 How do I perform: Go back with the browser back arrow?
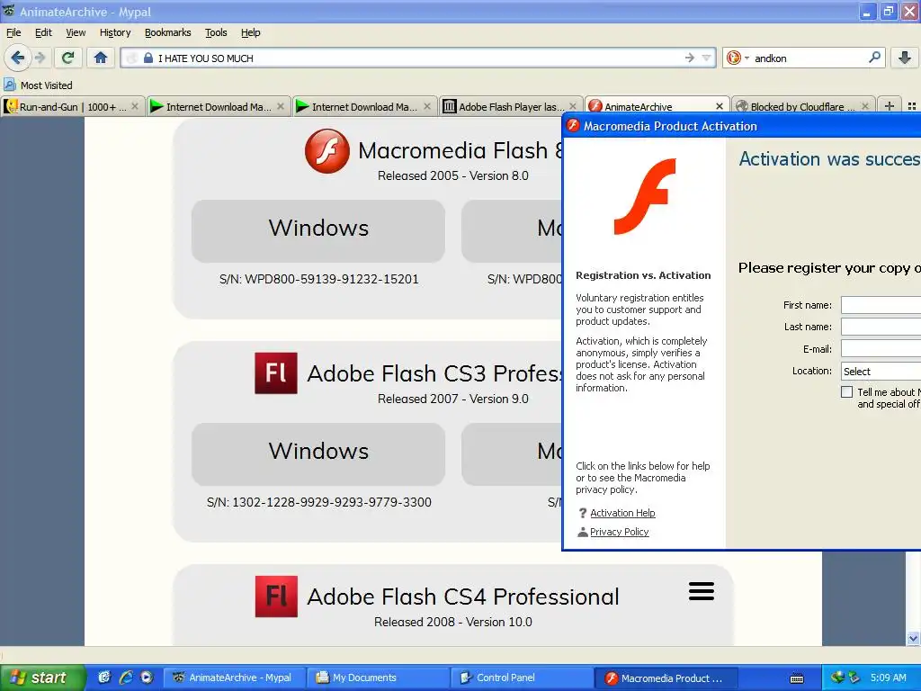18,58
